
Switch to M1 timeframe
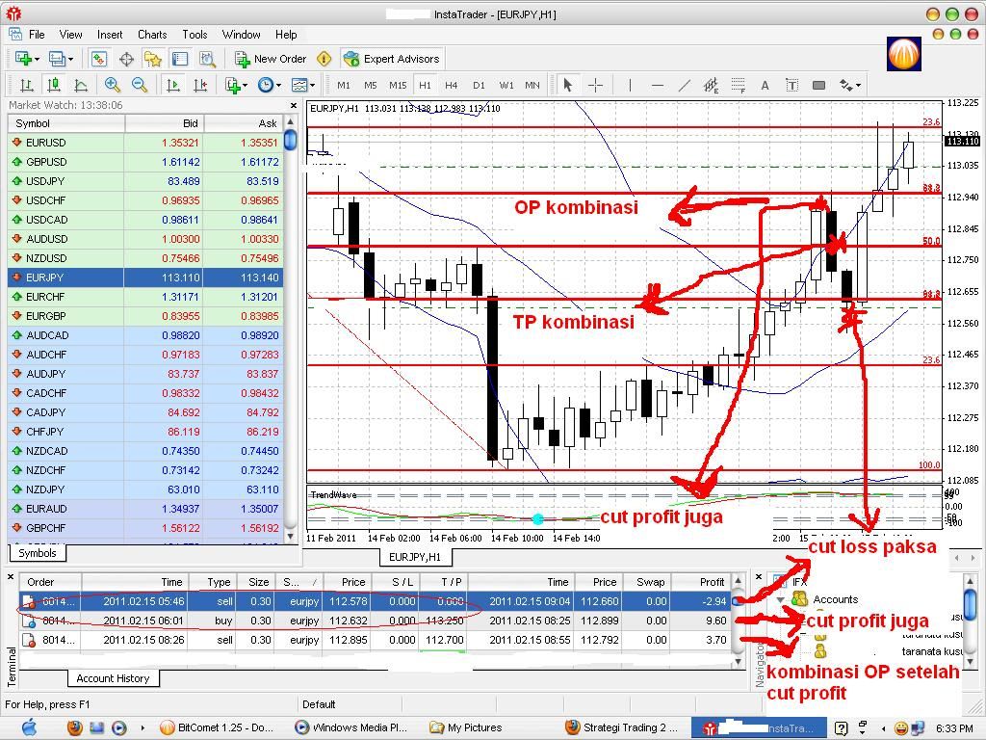(344, 85)
